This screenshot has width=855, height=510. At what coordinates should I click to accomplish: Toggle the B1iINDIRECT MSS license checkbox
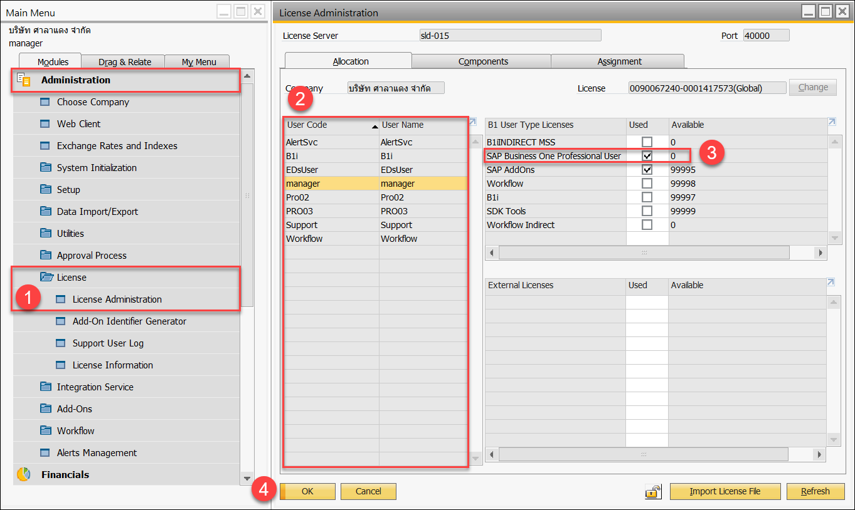pos(647,142)
